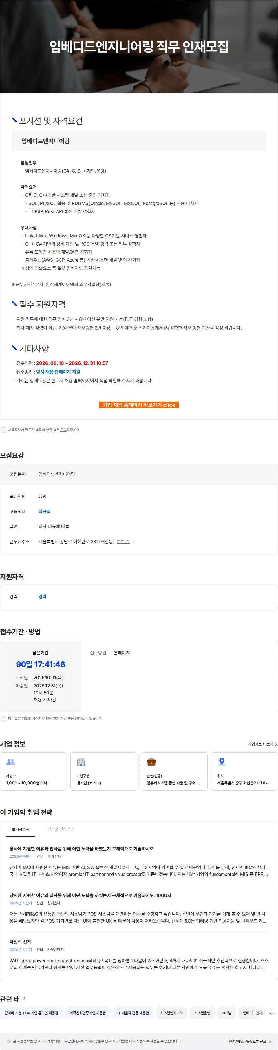
Task: Open 불법/허위/과장/오류 신고 report link
Action: pos(250,1041)
